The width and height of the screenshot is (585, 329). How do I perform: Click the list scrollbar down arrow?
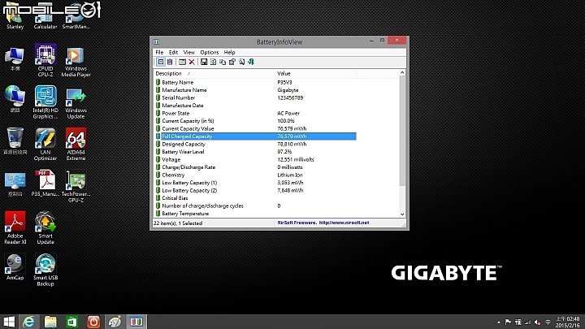pyautogui.click(x=402, y=214)
